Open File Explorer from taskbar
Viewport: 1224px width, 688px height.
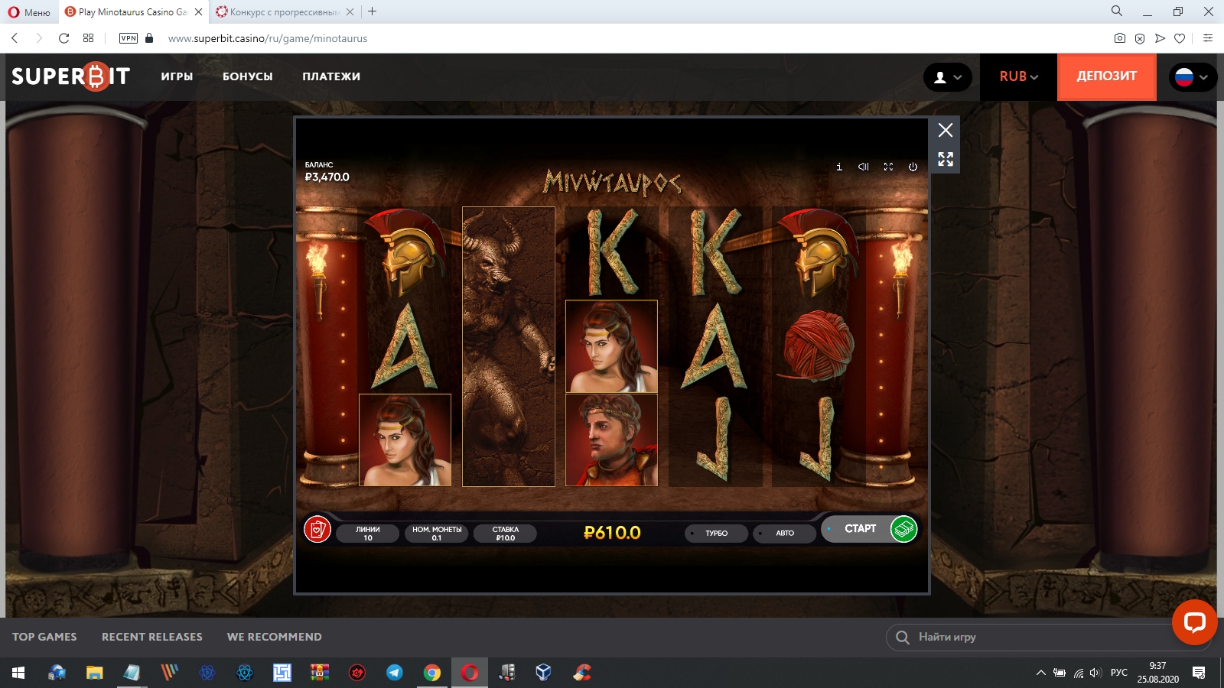[x=94, y=673]
